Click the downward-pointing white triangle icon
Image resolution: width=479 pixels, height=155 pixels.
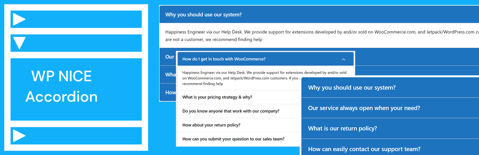tap(19, 43)
